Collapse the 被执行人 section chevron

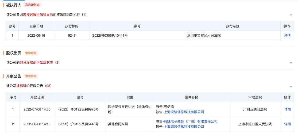tap(291, 15)
